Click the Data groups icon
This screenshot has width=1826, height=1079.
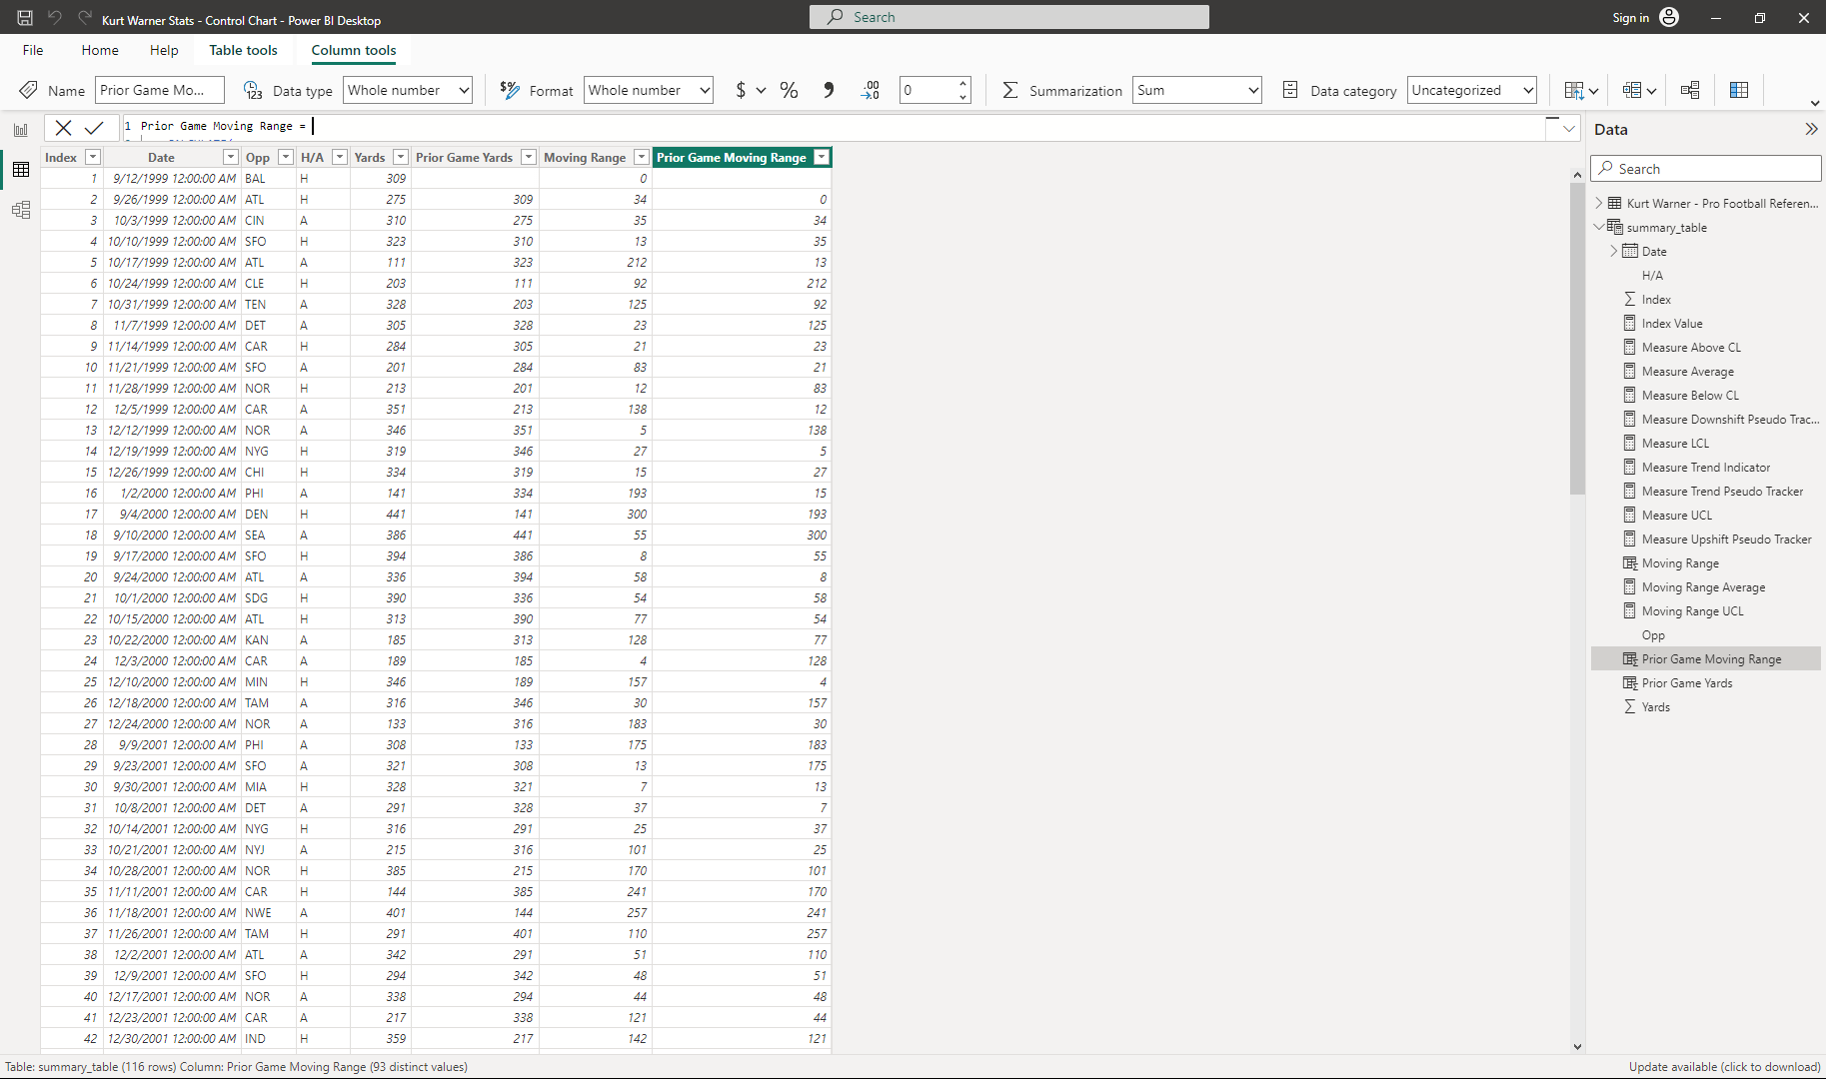1639,90
